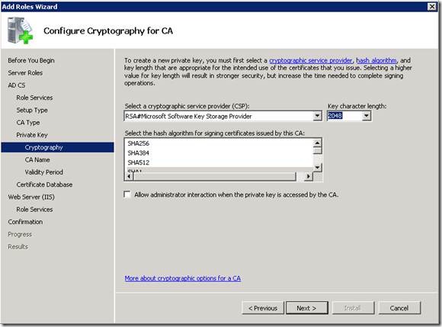The image size is (442, 327).
Task: Click the disabled Install button
Action: click(353, 308)
